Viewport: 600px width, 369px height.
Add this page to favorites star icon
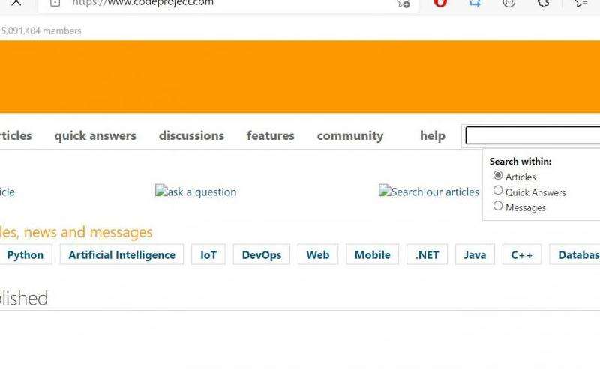coord(403,3)
